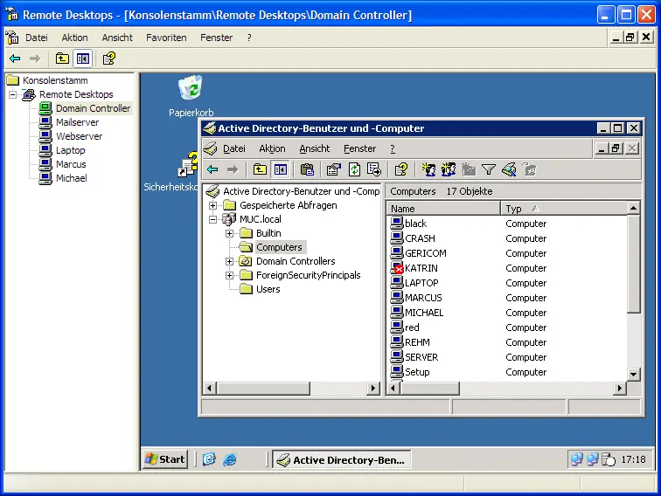
Task: Click Back arrow in Remote Desktops toolbar
Action: pos(15,59)
